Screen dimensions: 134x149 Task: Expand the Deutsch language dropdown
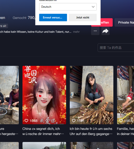(x=68, y=7)
